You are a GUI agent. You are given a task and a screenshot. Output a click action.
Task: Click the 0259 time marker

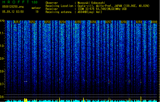(x=139, y=22)
